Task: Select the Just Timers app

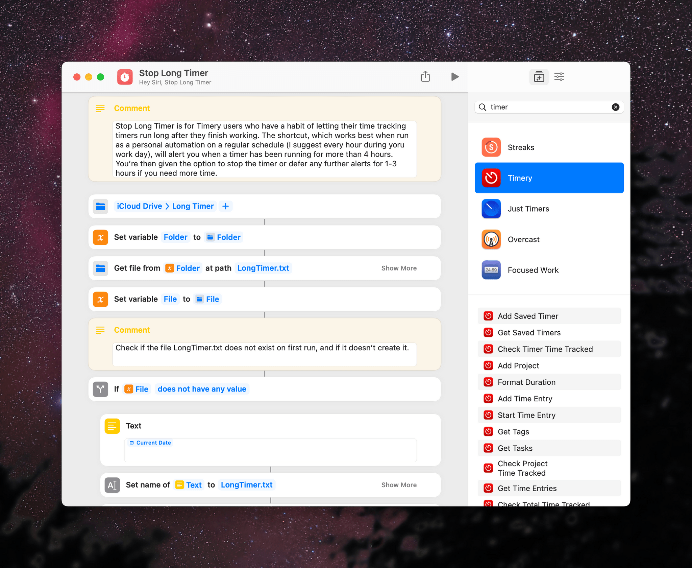Action: (x=549, y=209)
